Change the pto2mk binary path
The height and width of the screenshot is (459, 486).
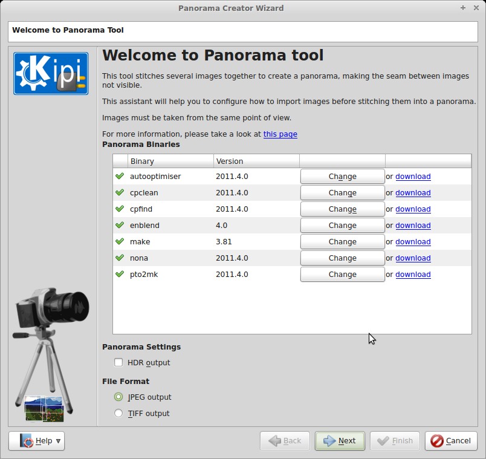point(343,274)
